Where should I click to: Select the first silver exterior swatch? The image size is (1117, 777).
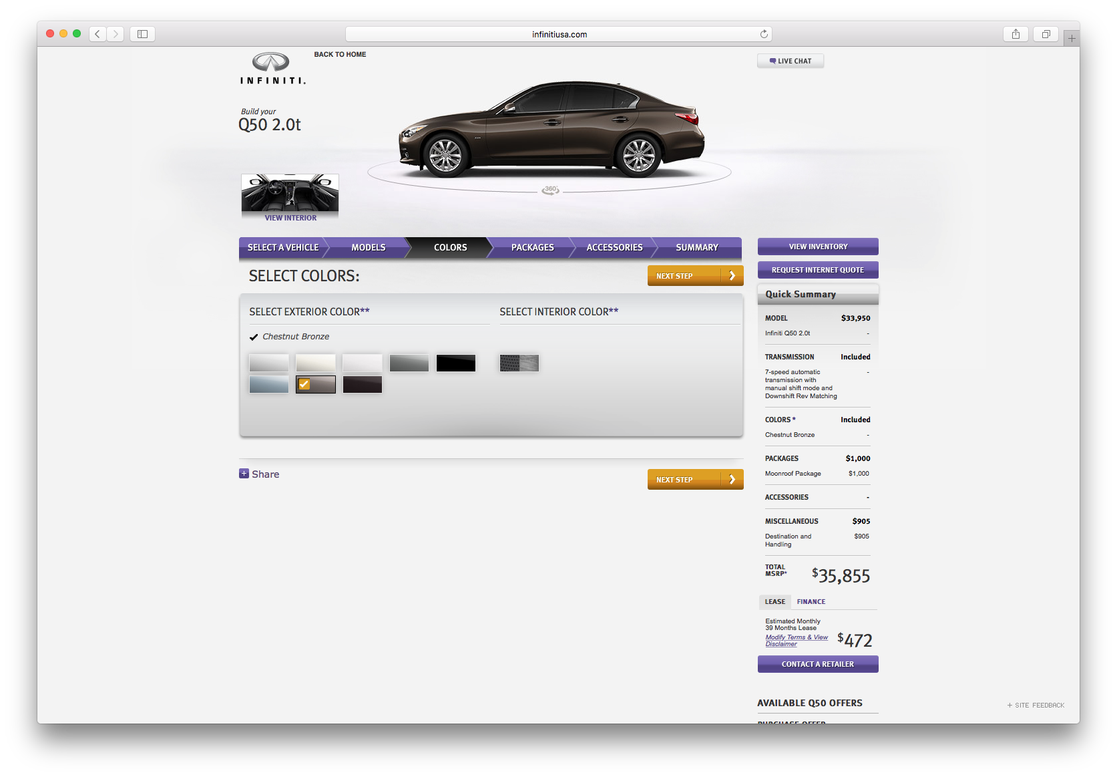tap(269, 363)
